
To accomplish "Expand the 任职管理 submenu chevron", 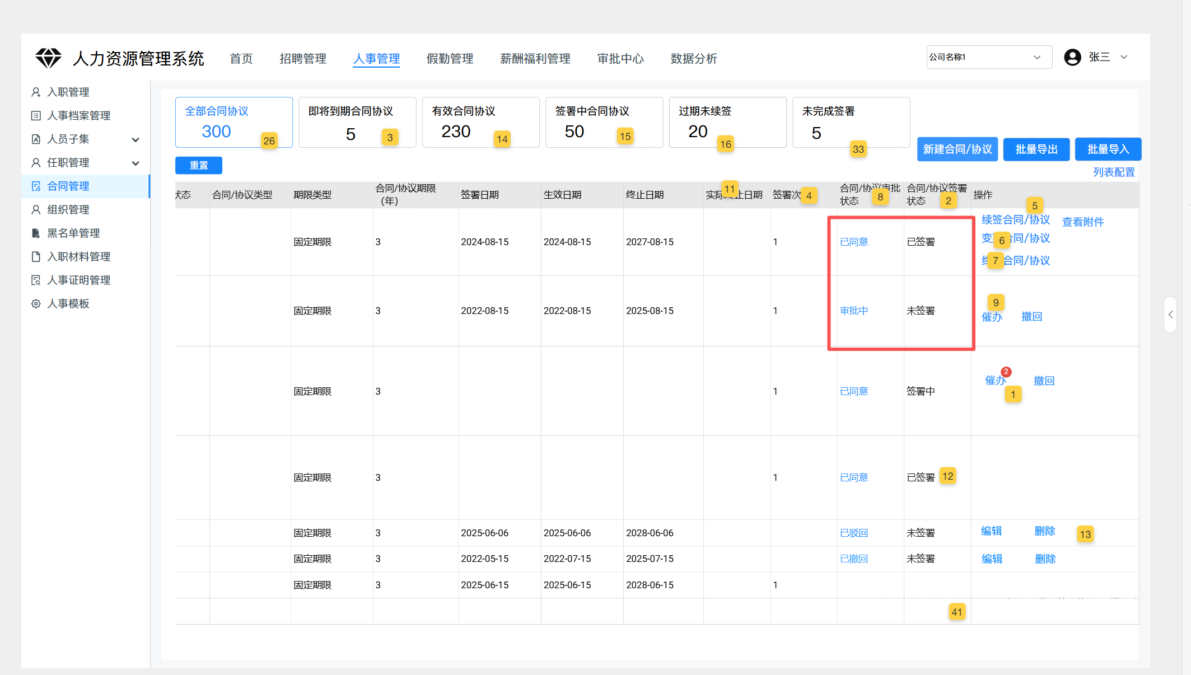I will click(136, 163).
